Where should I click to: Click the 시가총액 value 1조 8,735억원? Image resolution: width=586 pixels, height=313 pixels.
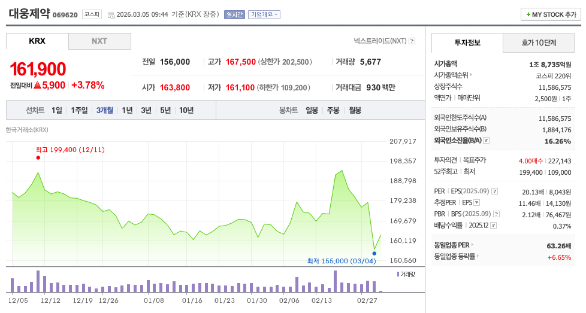click(x=550, y=65)
